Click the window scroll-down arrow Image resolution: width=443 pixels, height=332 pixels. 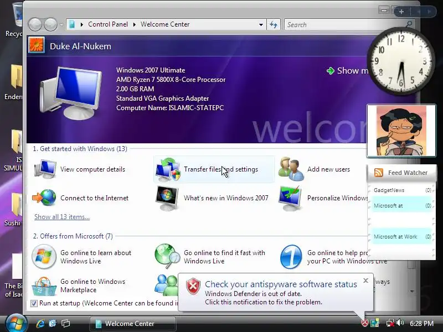point(412,292)
